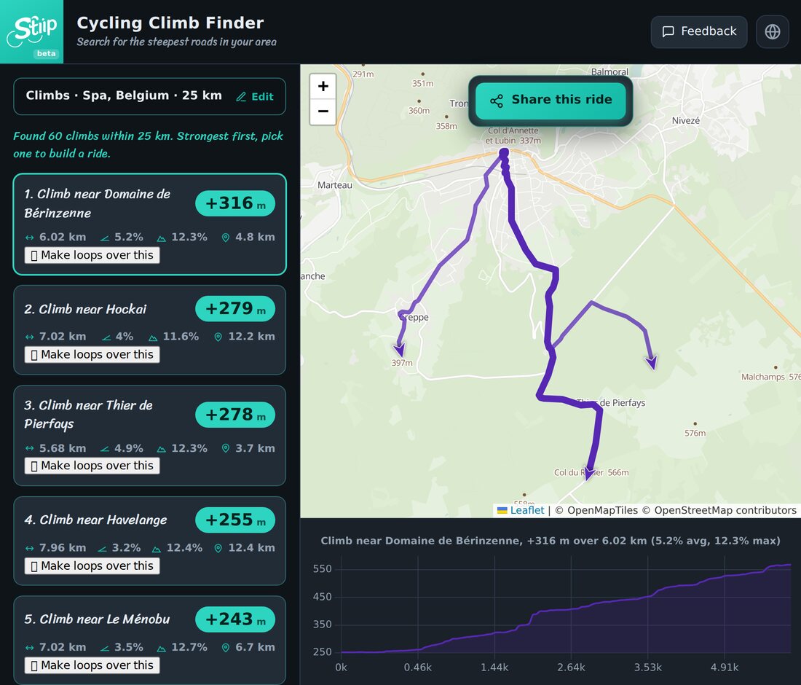Viewport: 801px width, 685px height.
Task: Zoom in on the map
Action: (x=323, y=86)
